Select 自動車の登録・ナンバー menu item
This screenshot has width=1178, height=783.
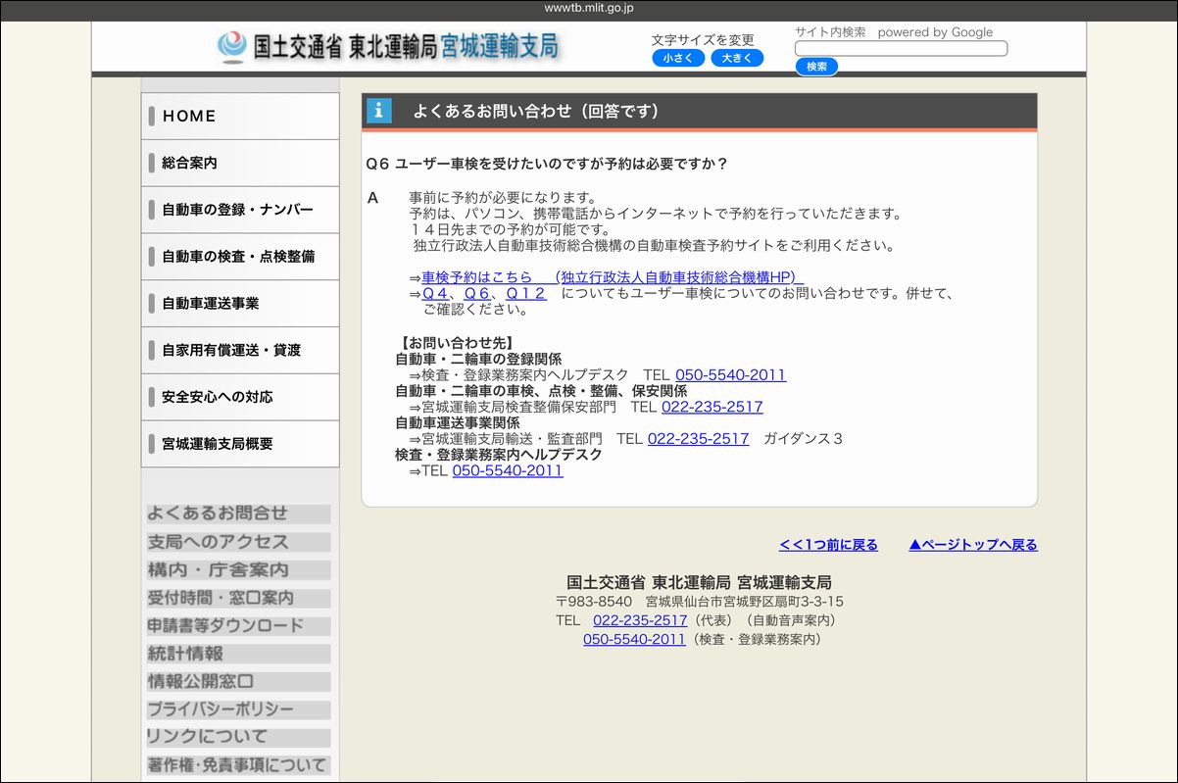click(240, 210)
